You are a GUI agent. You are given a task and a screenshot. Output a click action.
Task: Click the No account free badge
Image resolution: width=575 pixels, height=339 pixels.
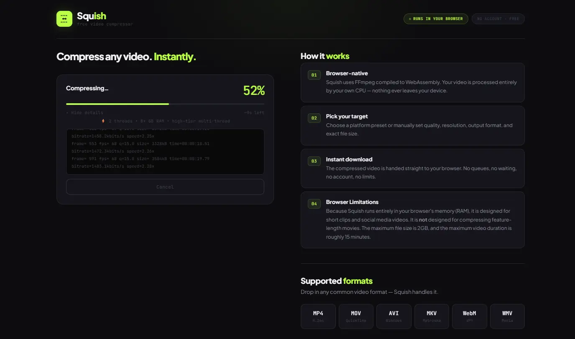(x=498, y=19)
